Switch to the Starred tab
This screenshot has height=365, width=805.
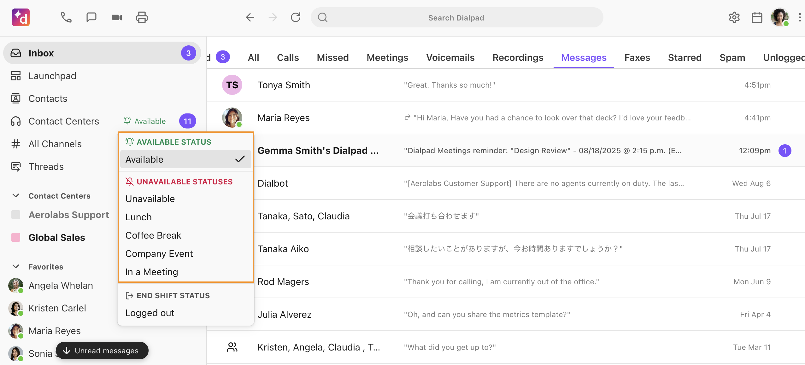point(685,58)
